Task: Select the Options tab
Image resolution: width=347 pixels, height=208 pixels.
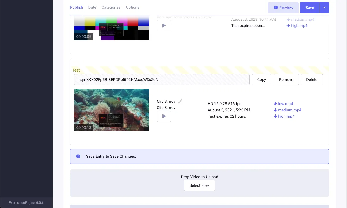Action: coord(133,7)
